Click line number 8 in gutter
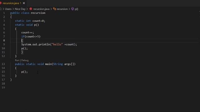Image resolution: width=200 pixels, height=112 pixels. pos(4,40)
